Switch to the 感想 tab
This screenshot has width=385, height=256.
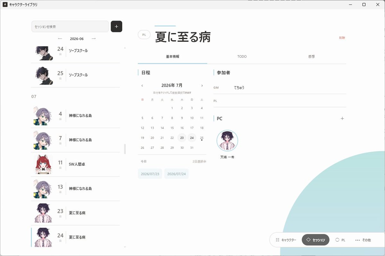click(x=311, y=56)
